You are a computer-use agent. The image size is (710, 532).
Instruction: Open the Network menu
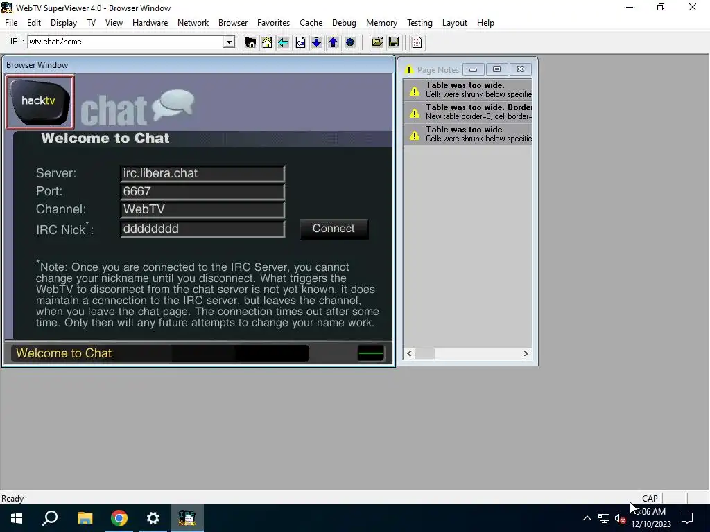193,23
